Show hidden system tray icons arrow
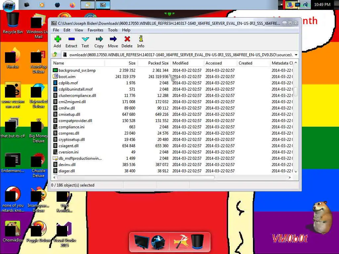The width and height of the screenshot is (339, 254). (281, 5)
